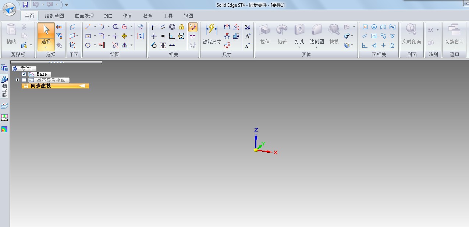Open the Circle tool dropdown arrow
469x227 pixels.
coord(95,45)
